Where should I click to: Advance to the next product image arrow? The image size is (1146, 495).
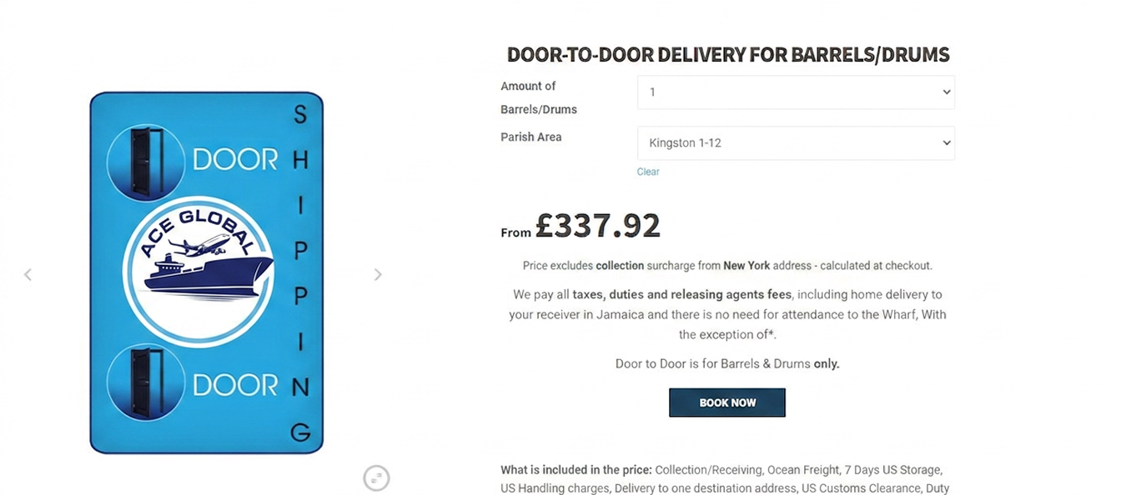coord(378,274)
